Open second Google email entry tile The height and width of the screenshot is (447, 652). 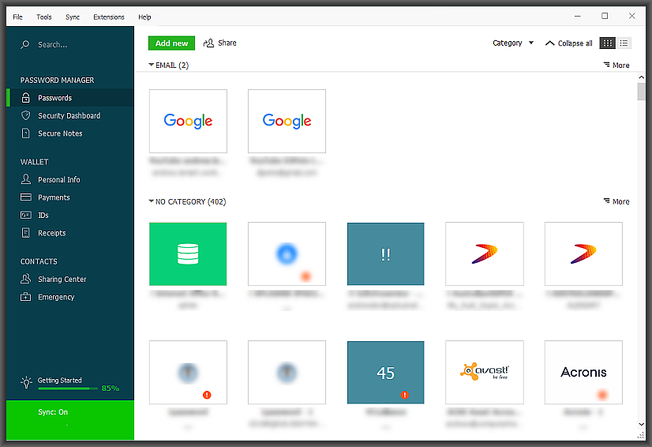click(287, 121)
